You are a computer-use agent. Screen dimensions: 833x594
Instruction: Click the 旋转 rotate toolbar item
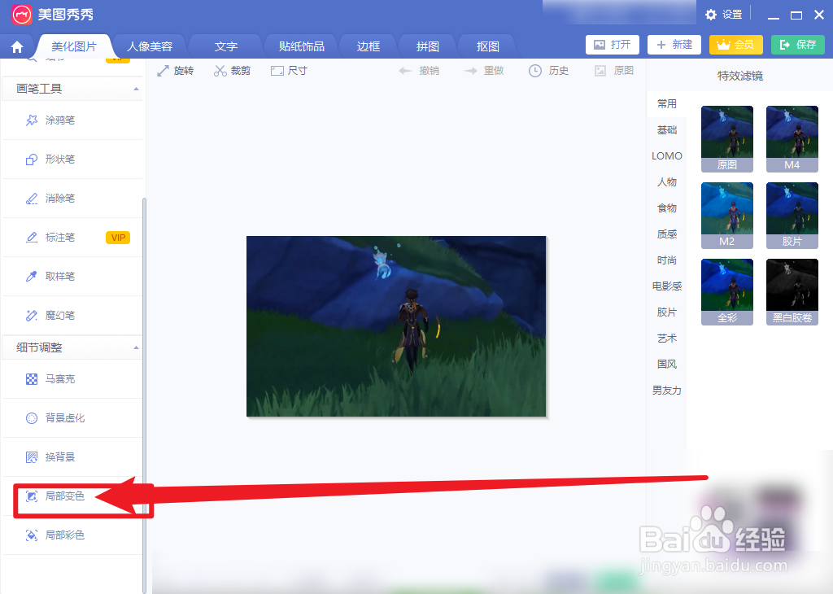click(176, 71)
